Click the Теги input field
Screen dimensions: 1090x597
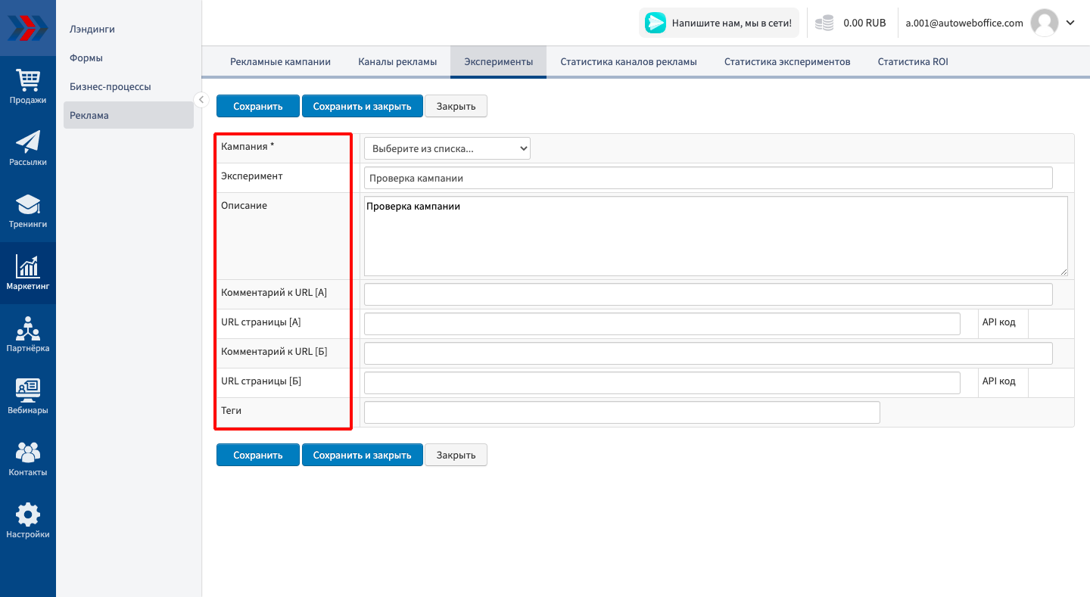pos(621,412)
